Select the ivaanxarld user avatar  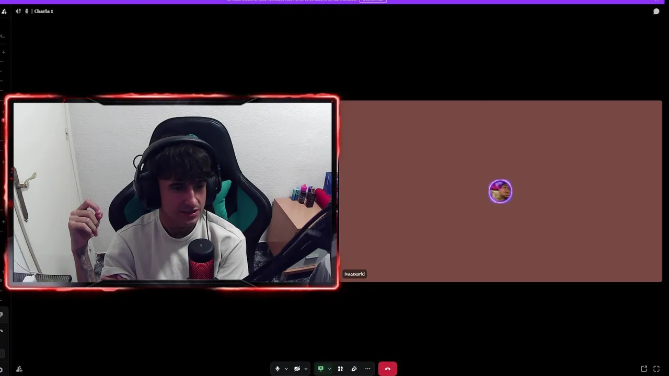500,191
